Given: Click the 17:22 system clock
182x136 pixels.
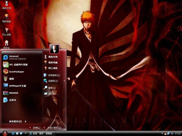Looking at the screenshot, I should pyautogui.click(x=177, y=133).
